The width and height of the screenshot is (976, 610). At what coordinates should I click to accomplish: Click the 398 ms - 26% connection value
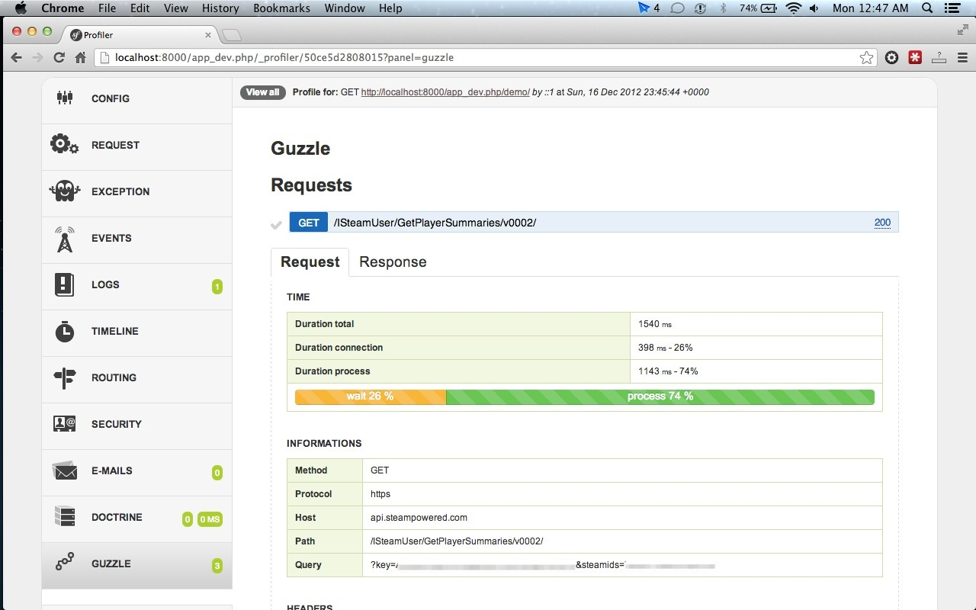pyautogui.click(x=665, y=348)
